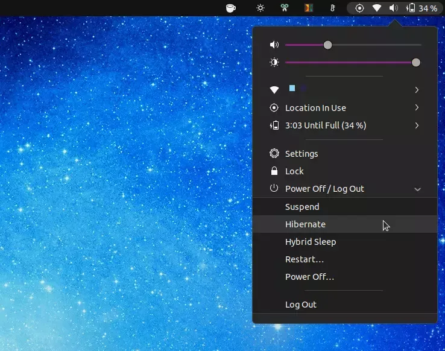This screenshot has width=445, height=351.
Task: Select Power Off… option
Action: click(344, 277)
